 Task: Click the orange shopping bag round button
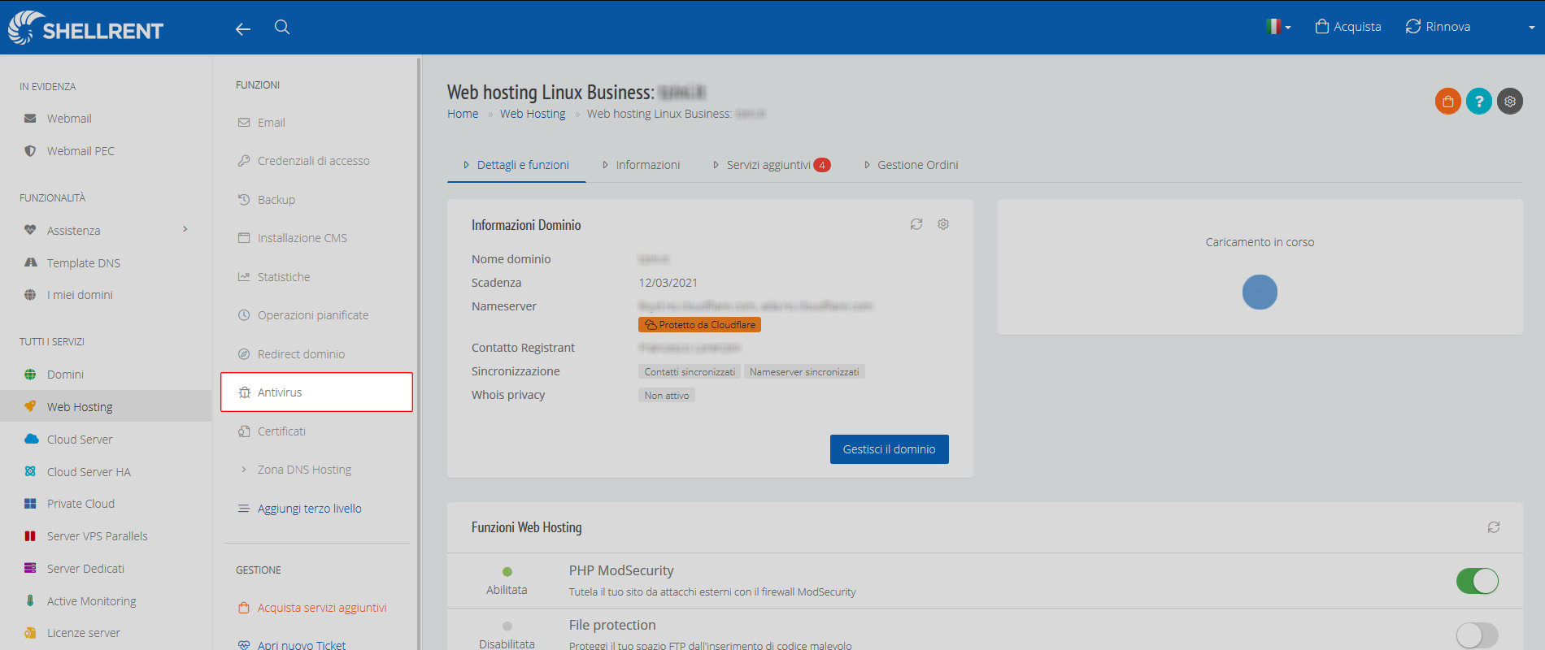(1448, 102)
